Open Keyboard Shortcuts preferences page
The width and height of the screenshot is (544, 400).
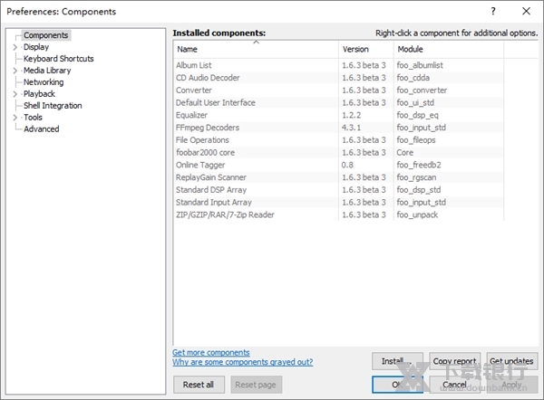coord(59,59)
